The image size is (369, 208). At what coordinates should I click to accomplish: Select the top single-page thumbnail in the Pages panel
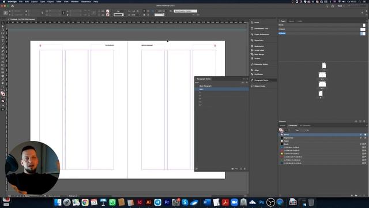pyautogui.click(x=324, y=65)
